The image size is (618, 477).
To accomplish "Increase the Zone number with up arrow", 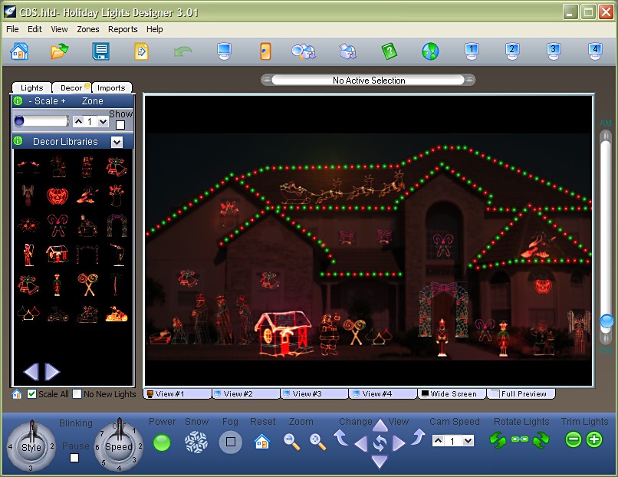I will [x=78, y=121].
